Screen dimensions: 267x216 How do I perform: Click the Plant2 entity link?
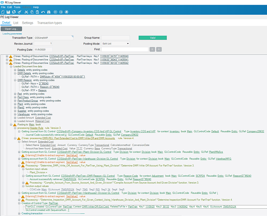click(x=21, y=108)
